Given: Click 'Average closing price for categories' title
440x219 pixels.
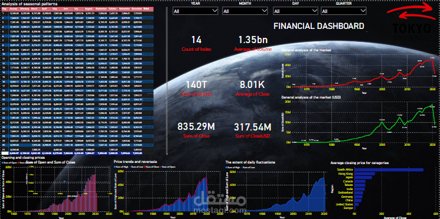Looking at the screenshot, I should click(x=360, y=163).
